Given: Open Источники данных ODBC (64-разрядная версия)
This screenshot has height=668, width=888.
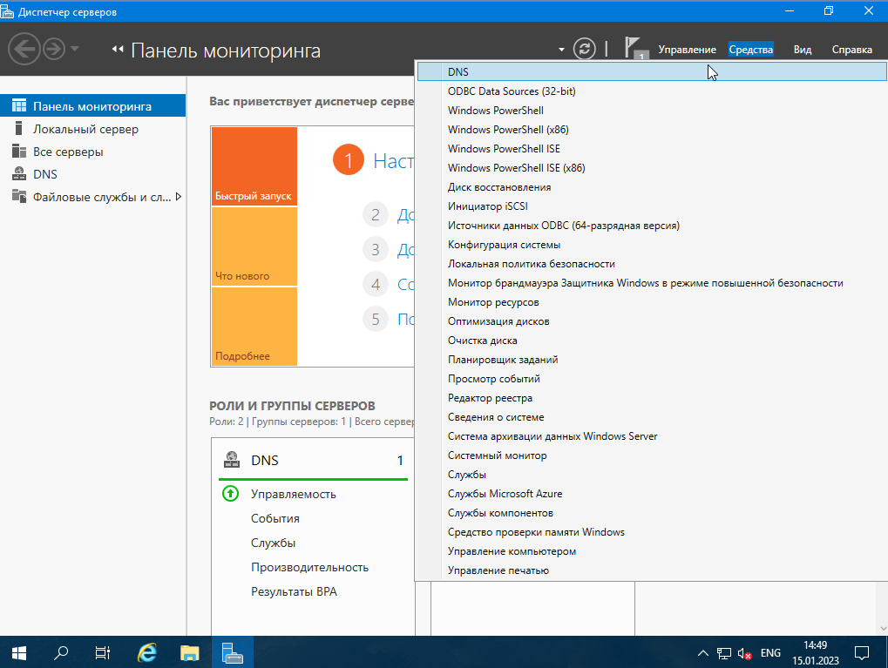Looking at the screenshot, I should (652, 226).
